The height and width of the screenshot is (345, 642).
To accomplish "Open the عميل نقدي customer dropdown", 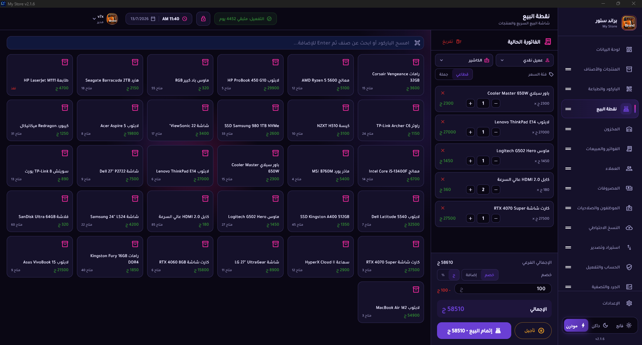I will point(524,60).
